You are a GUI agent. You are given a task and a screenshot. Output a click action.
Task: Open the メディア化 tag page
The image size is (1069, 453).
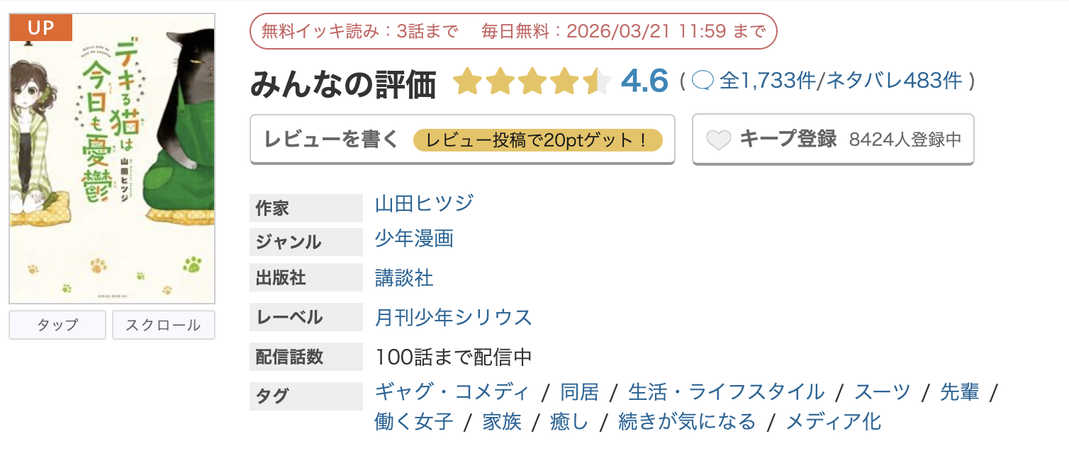coord(835,421)
